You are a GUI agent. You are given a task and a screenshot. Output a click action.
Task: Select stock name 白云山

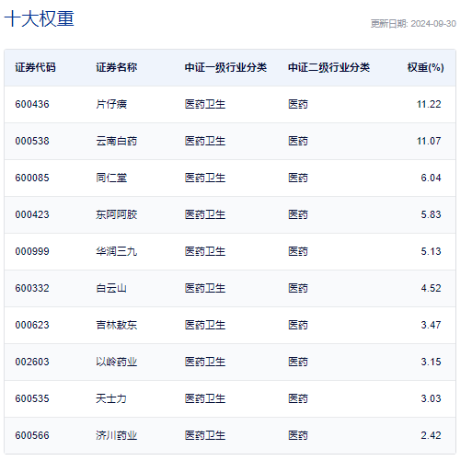[x=111, y=288]
